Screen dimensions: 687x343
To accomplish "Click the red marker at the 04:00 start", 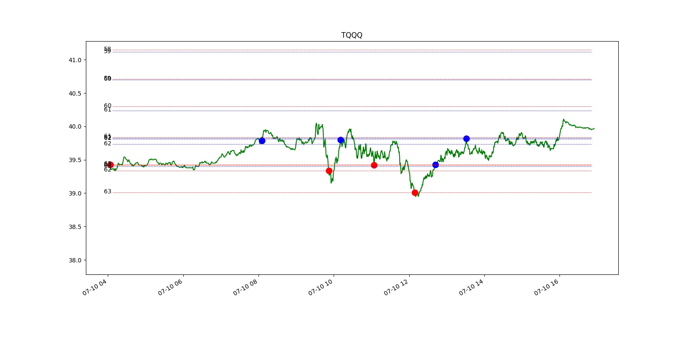I will [x=110, y=165].
